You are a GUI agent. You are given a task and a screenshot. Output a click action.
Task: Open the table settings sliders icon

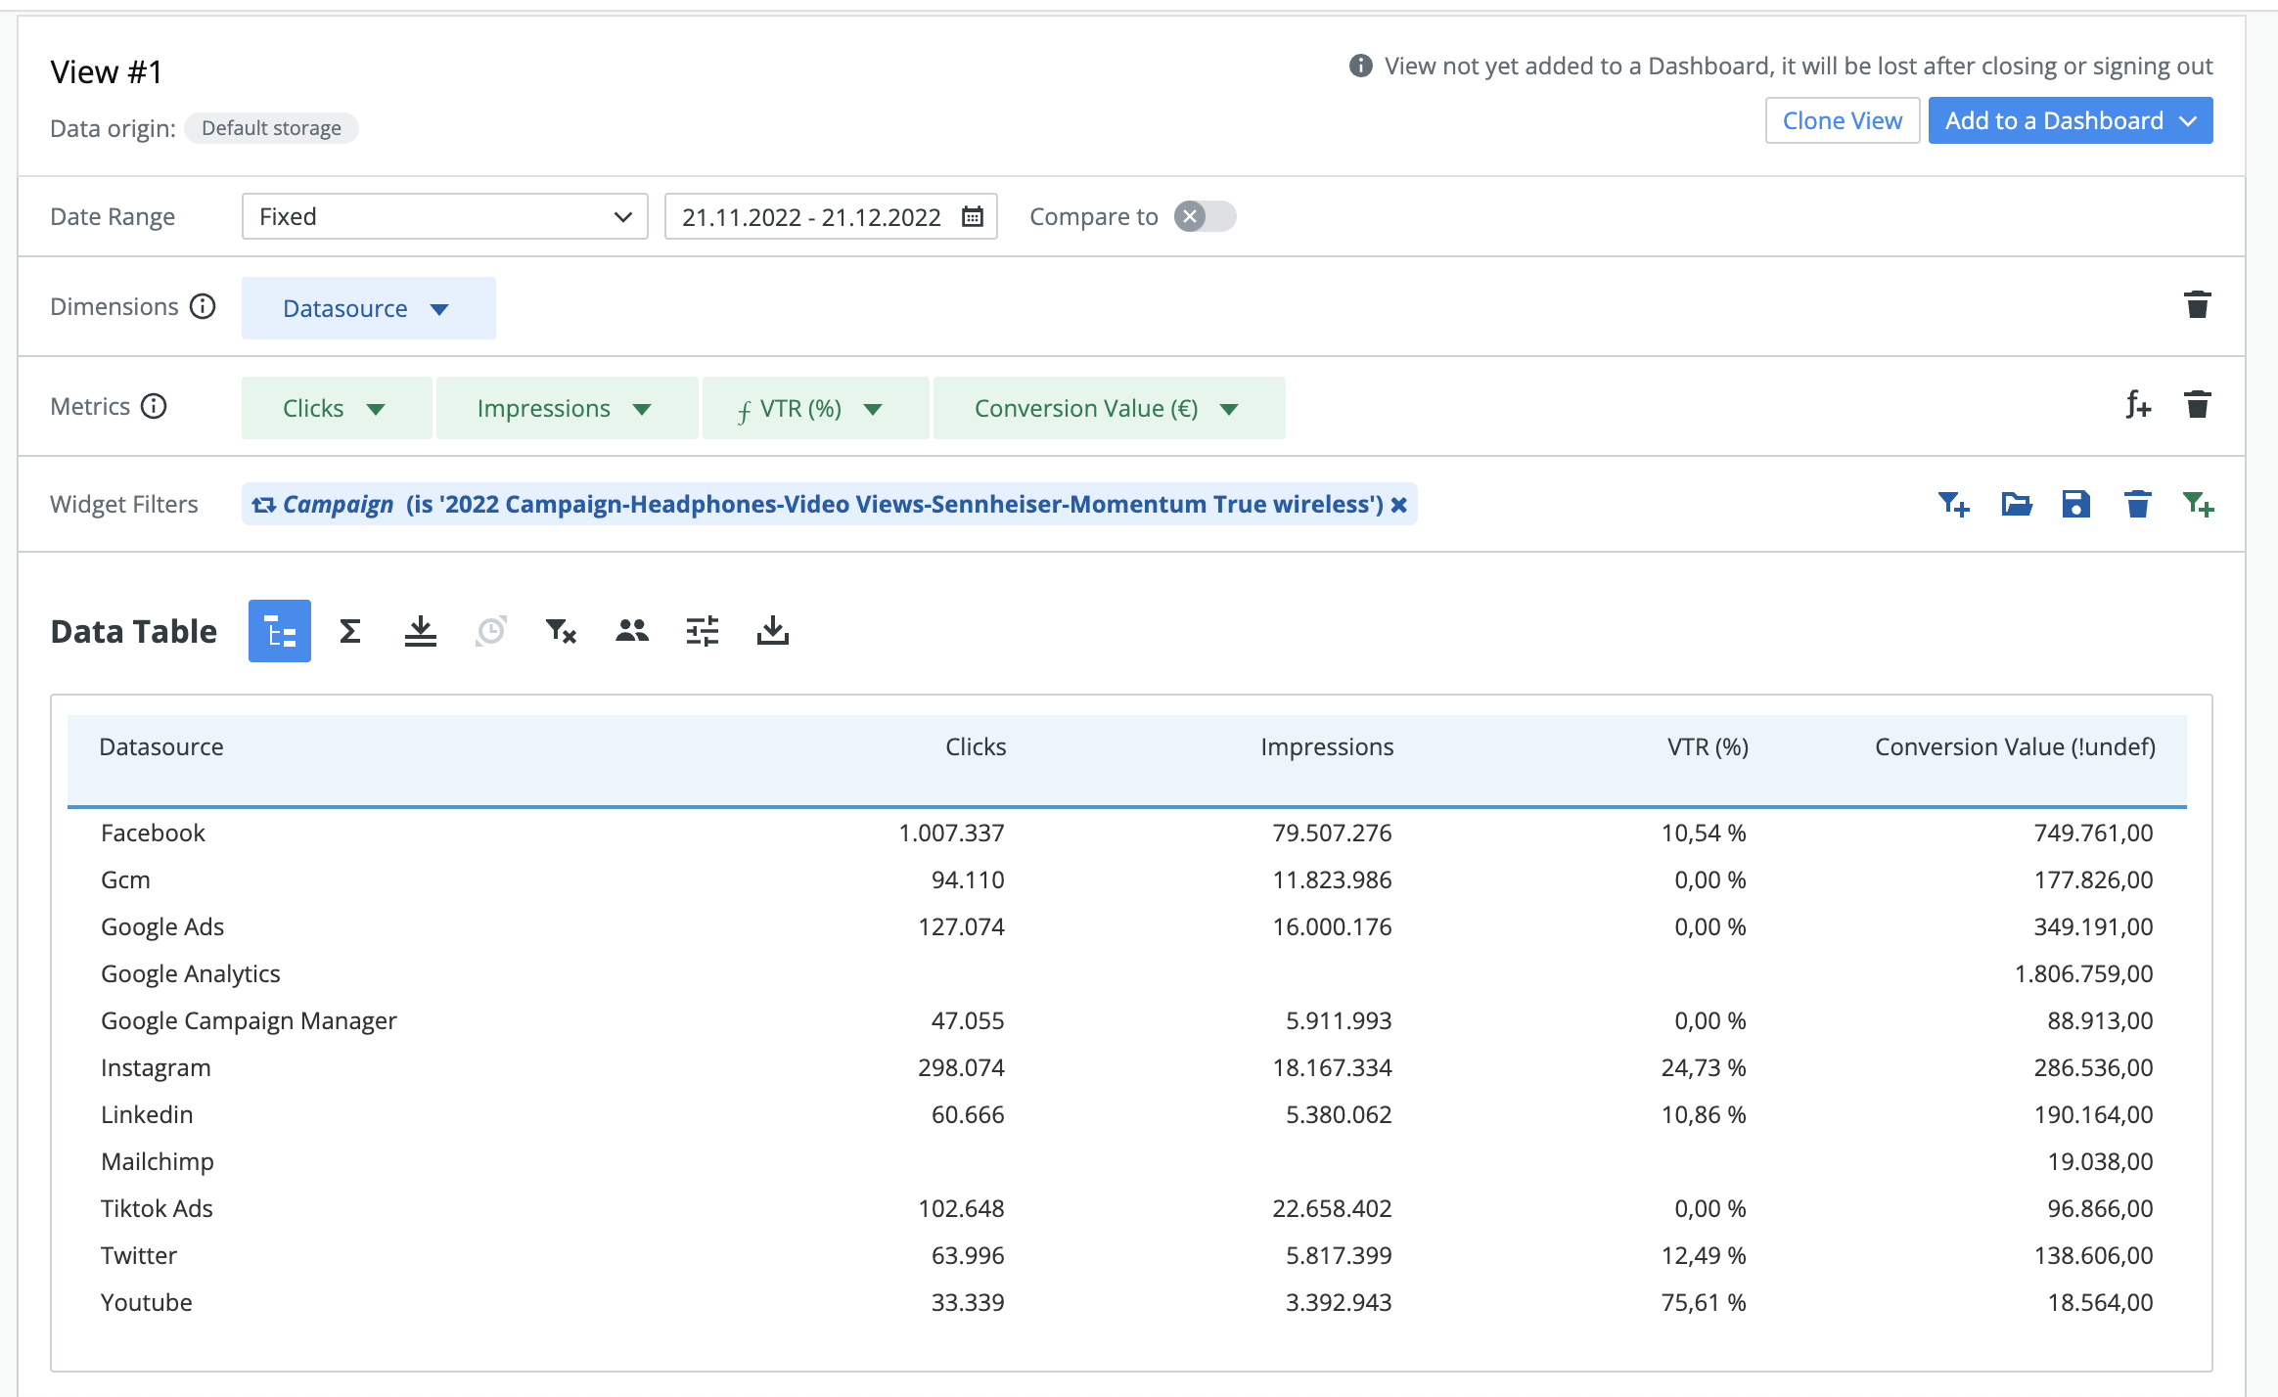pyautogui.click(x=702, y=631)
